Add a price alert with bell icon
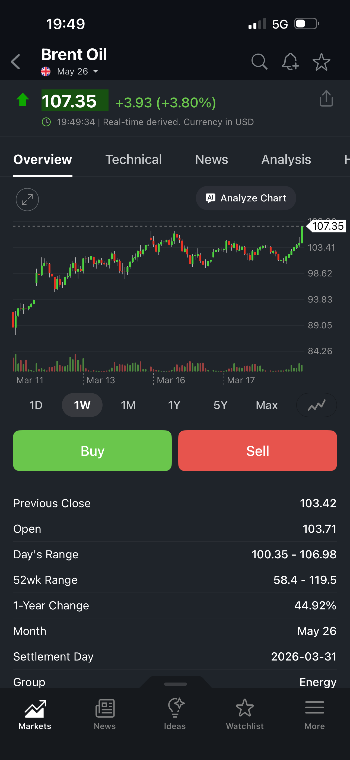The width and height of the screenshot is (350, 760). coord(290,62)
